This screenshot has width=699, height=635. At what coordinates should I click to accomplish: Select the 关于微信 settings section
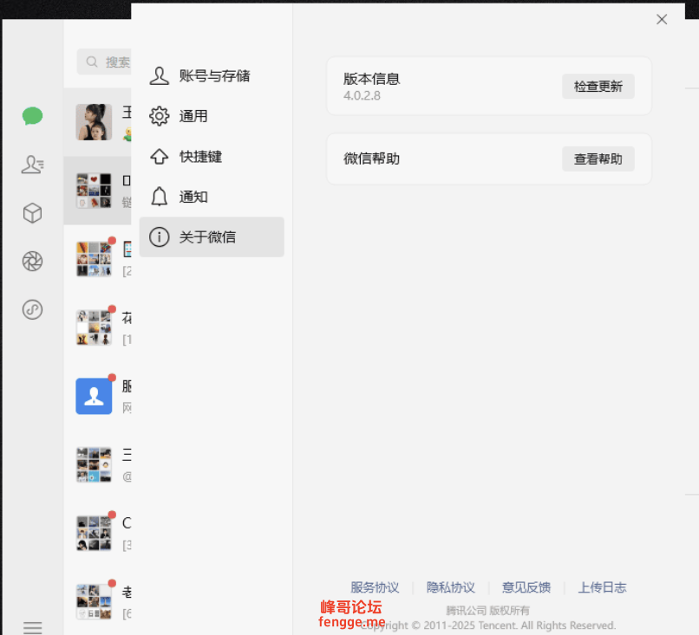pyautogui.click(x=212, y=237)
